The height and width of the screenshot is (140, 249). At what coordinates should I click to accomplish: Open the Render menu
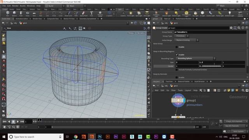tap(15, 6)
